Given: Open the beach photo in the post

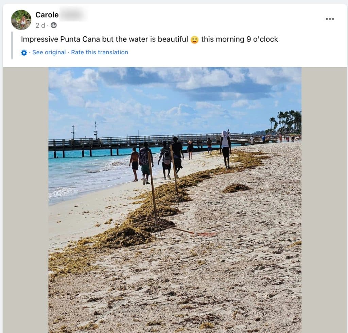Looking at the screenshot, I should coord(175,238).
